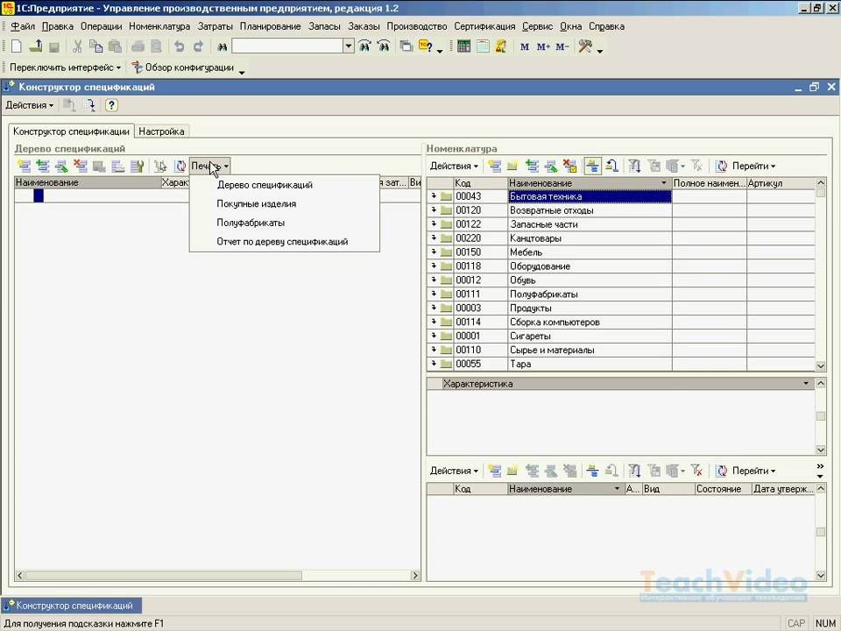This screenshot has width=841, height=631.
Task: Open Перейти dropdown in lower specifications toolbar
Action: tap(753, 471)
